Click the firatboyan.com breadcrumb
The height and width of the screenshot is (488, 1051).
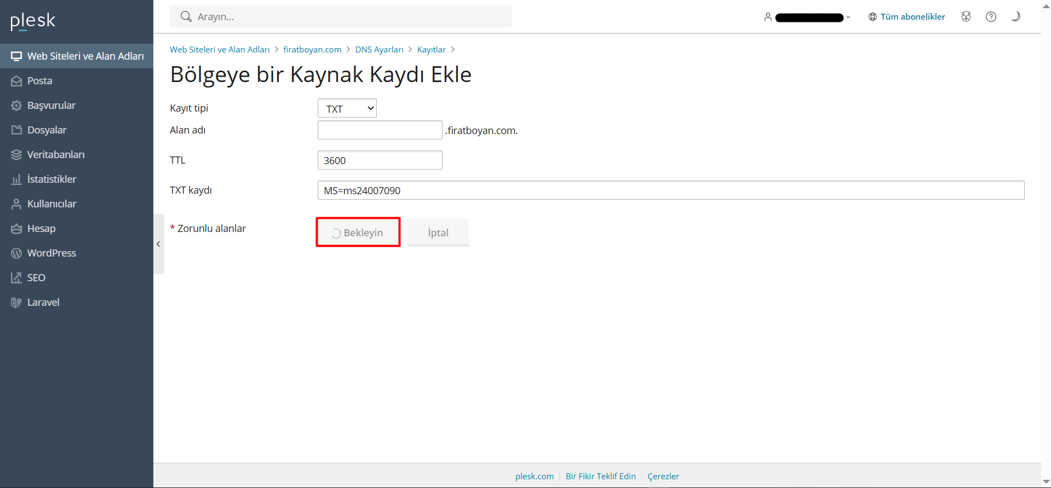[x=312, y=49]
